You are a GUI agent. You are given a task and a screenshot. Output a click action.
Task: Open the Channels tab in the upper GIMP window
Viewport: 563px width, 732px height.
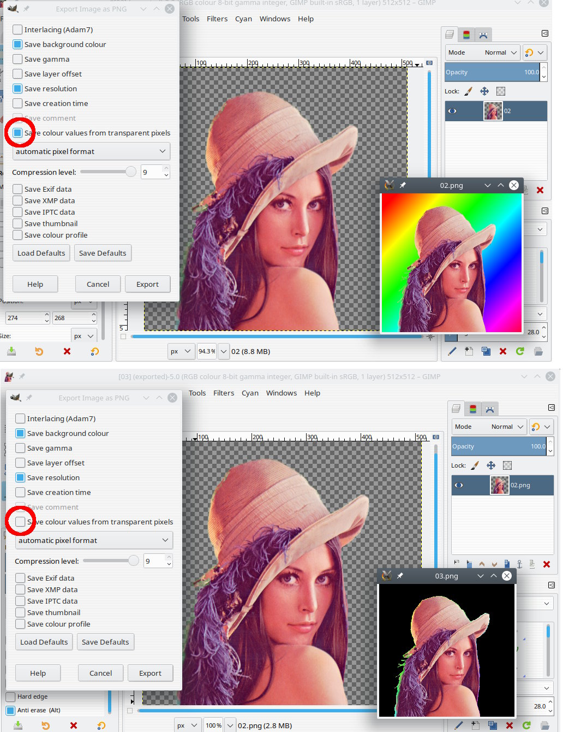pos(466,35)
